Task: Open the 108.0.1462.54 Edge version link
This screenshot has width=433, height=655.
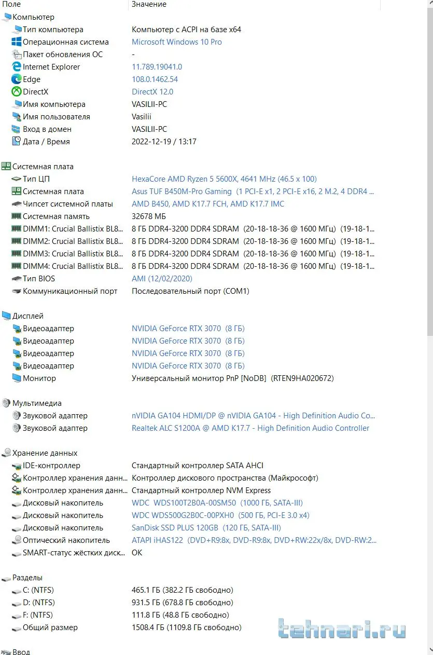Action: tap(155, 79)
